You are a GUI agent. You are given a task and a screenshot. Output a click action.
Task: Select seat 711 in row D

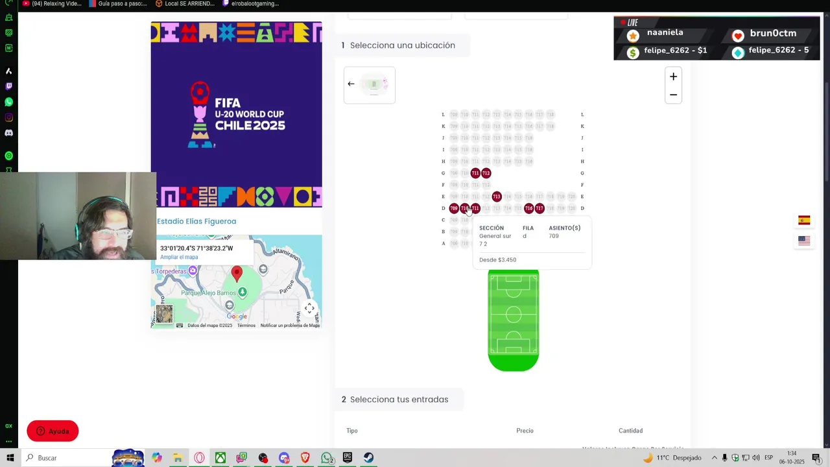475,208
